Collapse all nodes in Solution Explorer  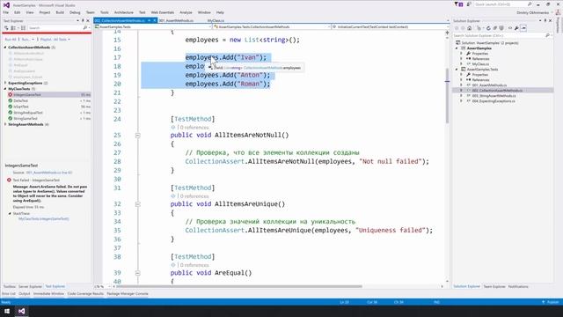point(494,28)
